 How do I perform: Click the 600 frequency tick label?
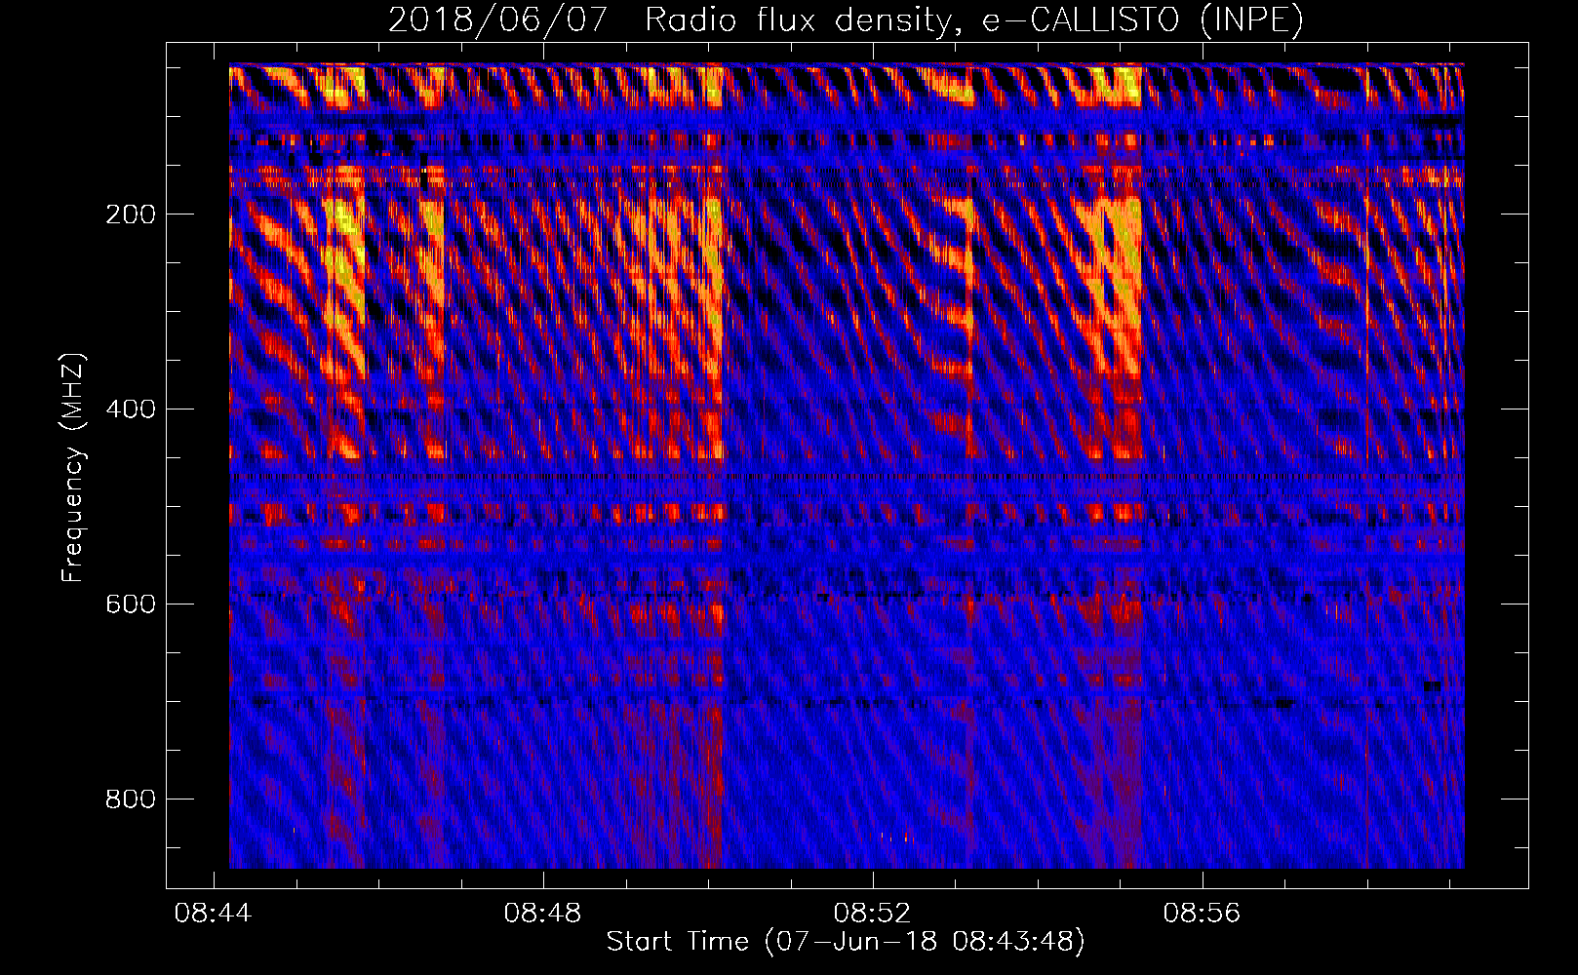131,604
